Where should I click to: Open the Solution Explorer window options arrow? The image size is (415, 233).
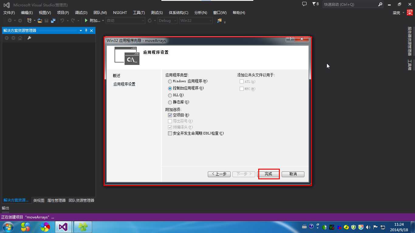point(81,31)
